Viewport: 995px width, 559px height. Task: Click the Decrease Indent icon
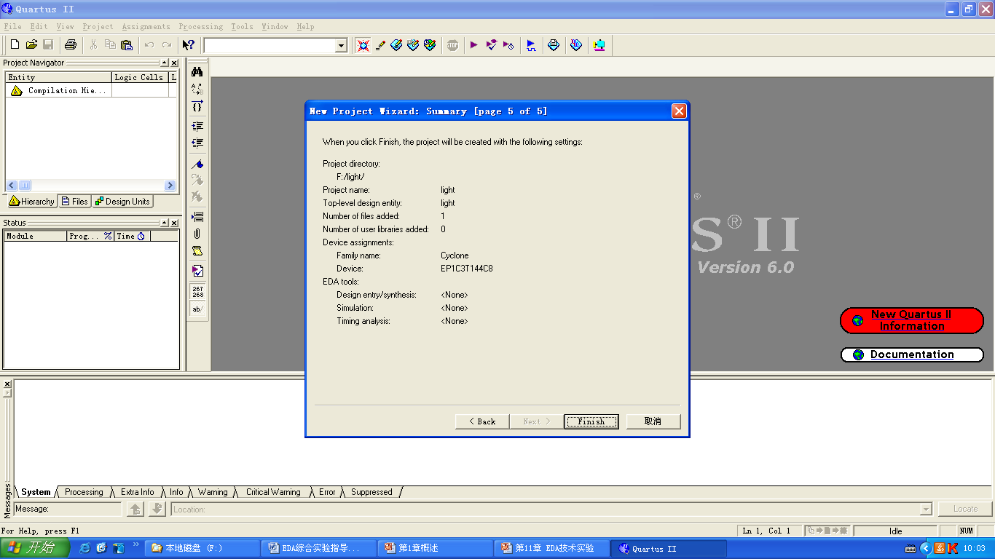click(x=197, y=143)
